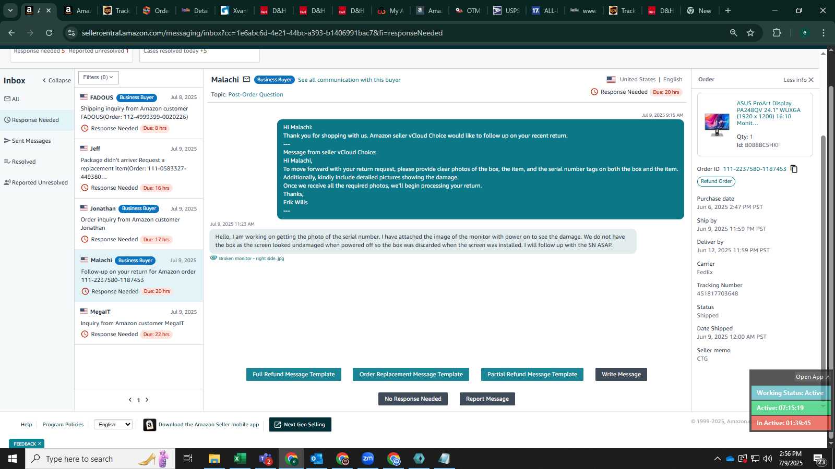Open order 111-2237580-1187453 link
Image resolution: width=835 pixels, height=469 pixels.
tap(755, 169)
